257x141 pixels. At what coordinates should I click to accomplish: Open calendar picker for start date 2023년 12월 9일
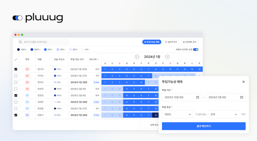pyautogui.click(x=197, y=97)
